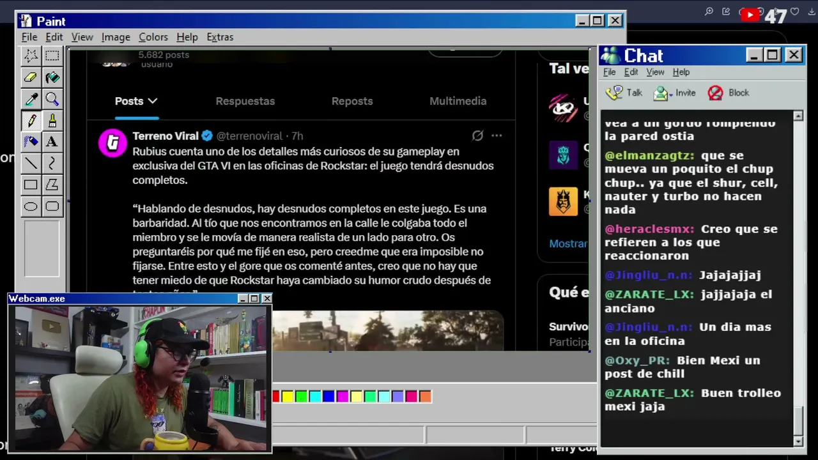Click the tweet's 7h timestamp
The image size is (818, 460).
coord(297,136)
